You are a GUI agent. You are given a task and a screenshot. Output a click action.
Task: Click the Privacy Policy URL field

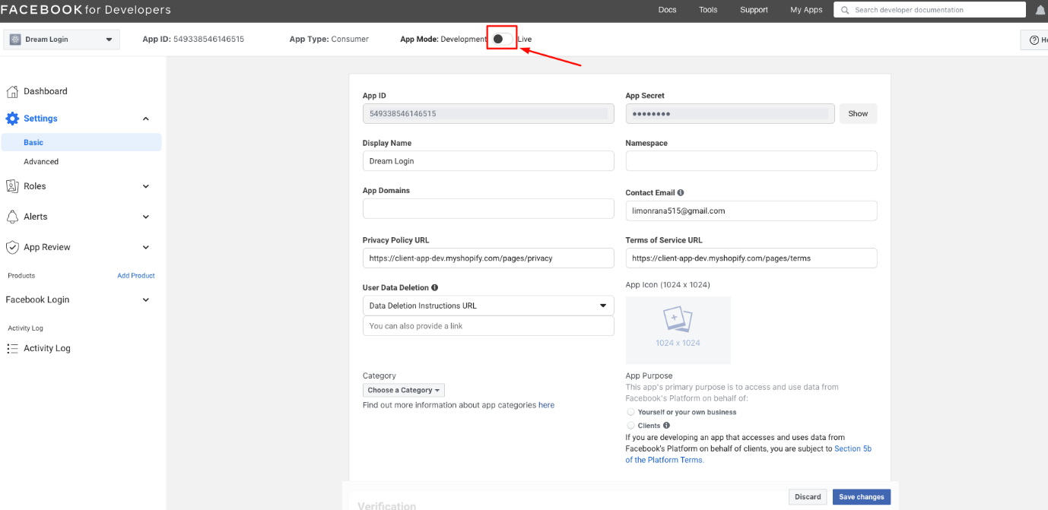[488, 258]
